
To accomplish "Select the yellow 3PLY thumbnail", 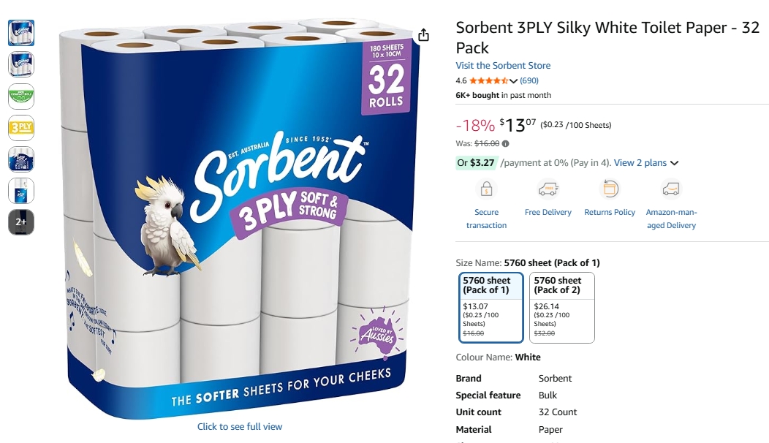I will 21,127.
